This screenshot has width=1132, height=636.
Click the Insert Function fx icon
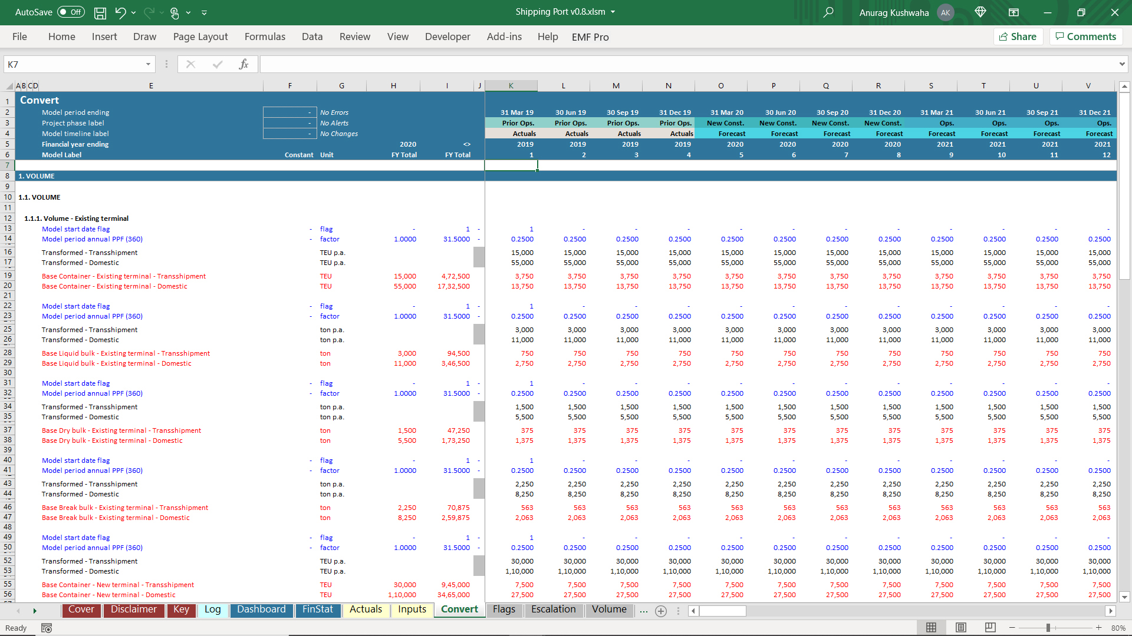[243, 64]
